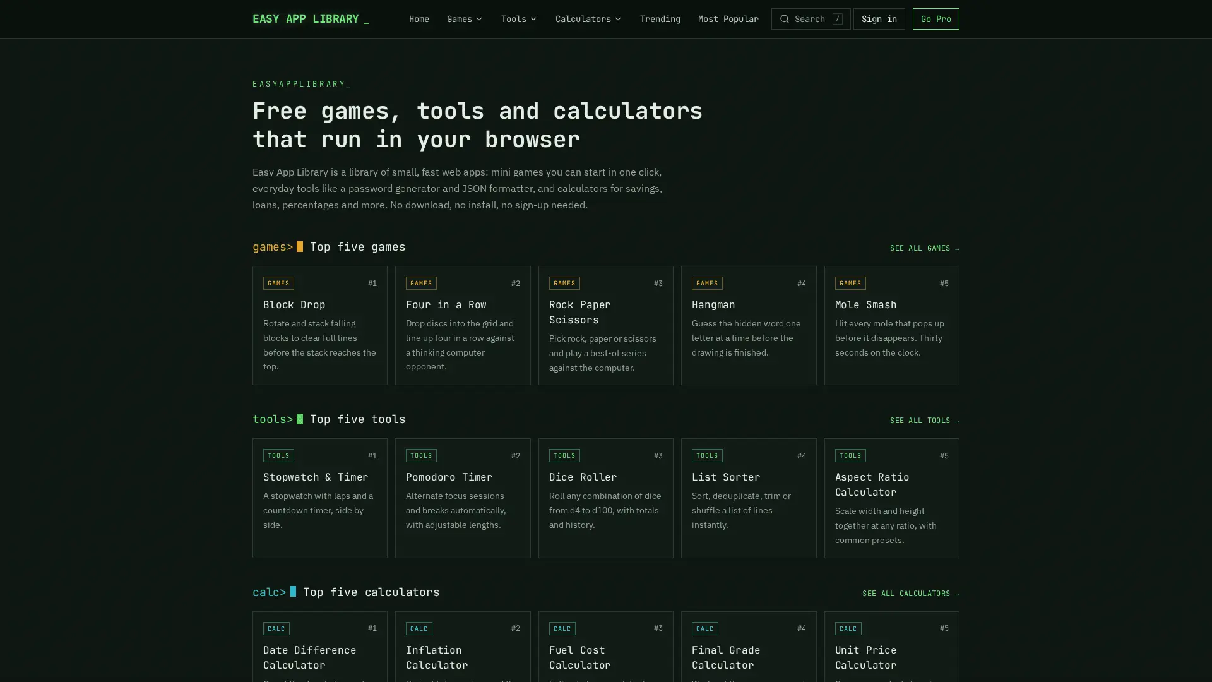
Task: Open the Fuel Cost Calculator card
Action: [x=605, y=647]
